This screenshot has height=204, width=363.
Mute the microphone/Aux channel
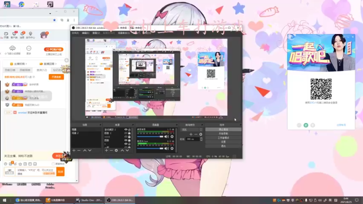(167, 149)
